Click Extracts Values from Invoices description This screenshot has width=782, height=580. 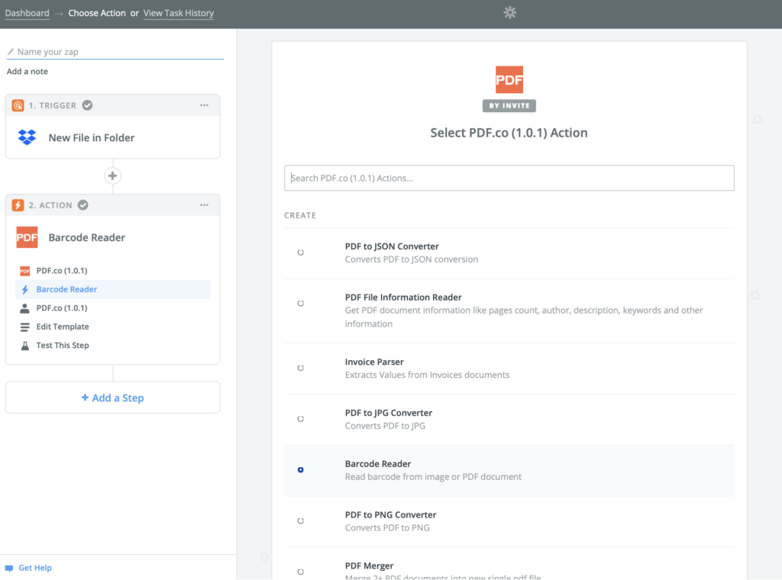click(427, 375)
